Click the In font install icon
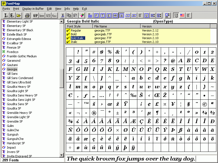Screen dimensions: 218x163 (x=6, y=15)
